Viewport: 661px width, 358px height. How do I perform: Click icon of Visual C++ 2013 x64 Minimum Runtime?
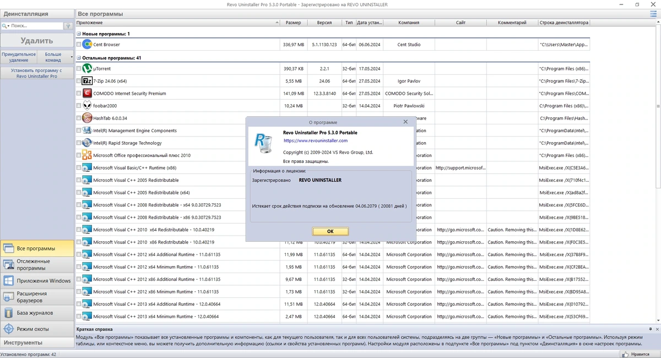[87, 317]
